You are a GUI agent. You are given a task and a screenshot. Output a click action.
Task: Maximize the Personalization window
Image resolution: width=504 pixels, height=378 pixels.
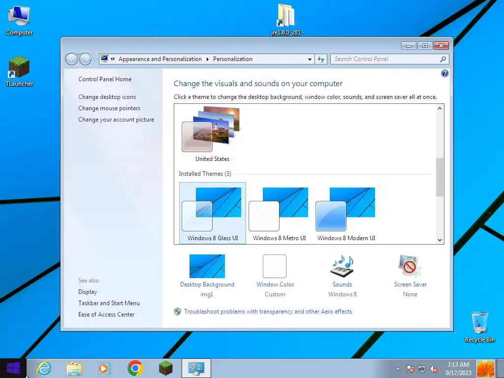point(425,46)
